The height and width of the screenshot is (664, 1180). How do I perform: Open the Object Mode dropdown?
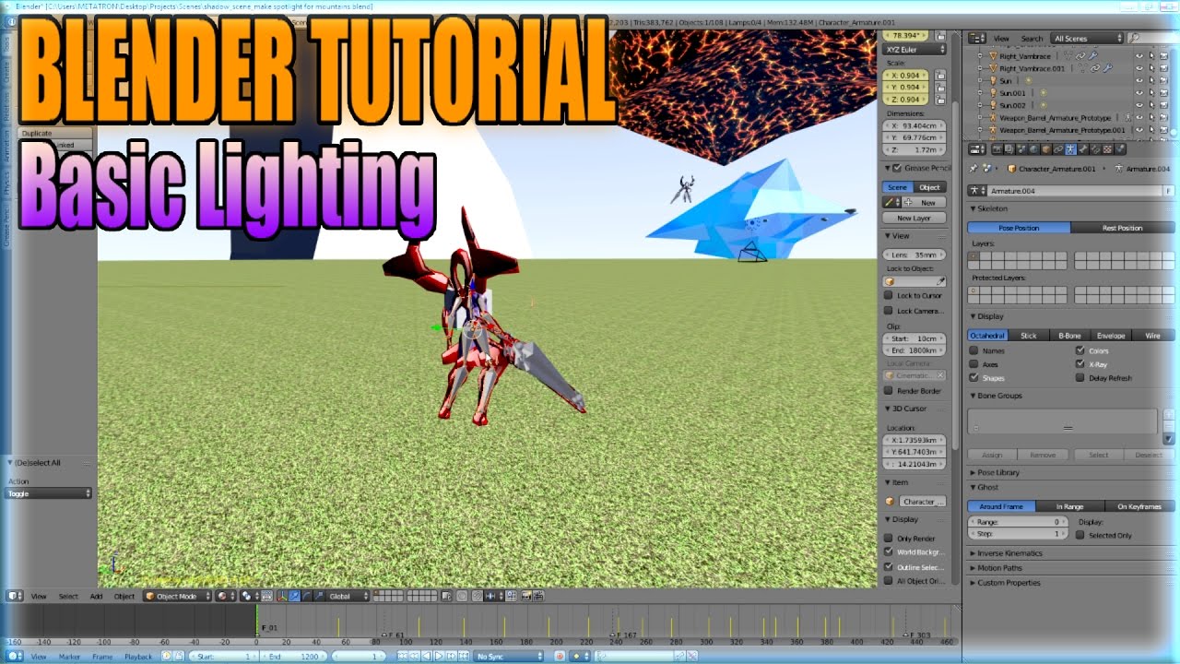pyautogui.click(x=178, y=596)
